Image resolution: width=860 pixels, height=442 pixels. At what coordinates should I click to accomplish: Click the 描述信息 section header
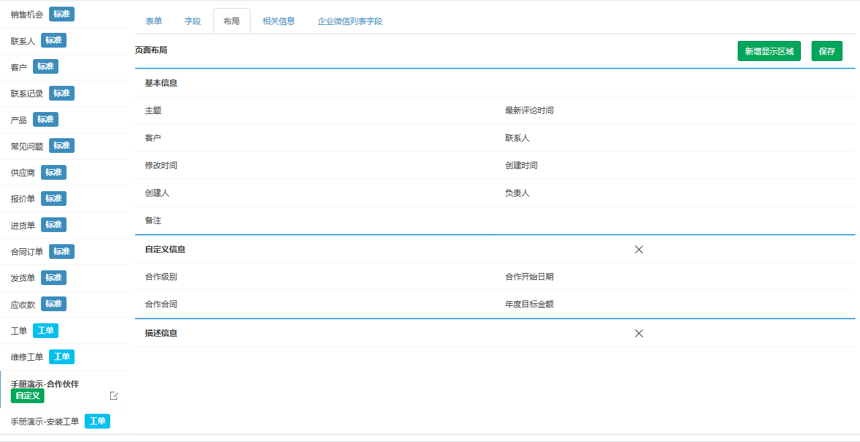point(161,333)
